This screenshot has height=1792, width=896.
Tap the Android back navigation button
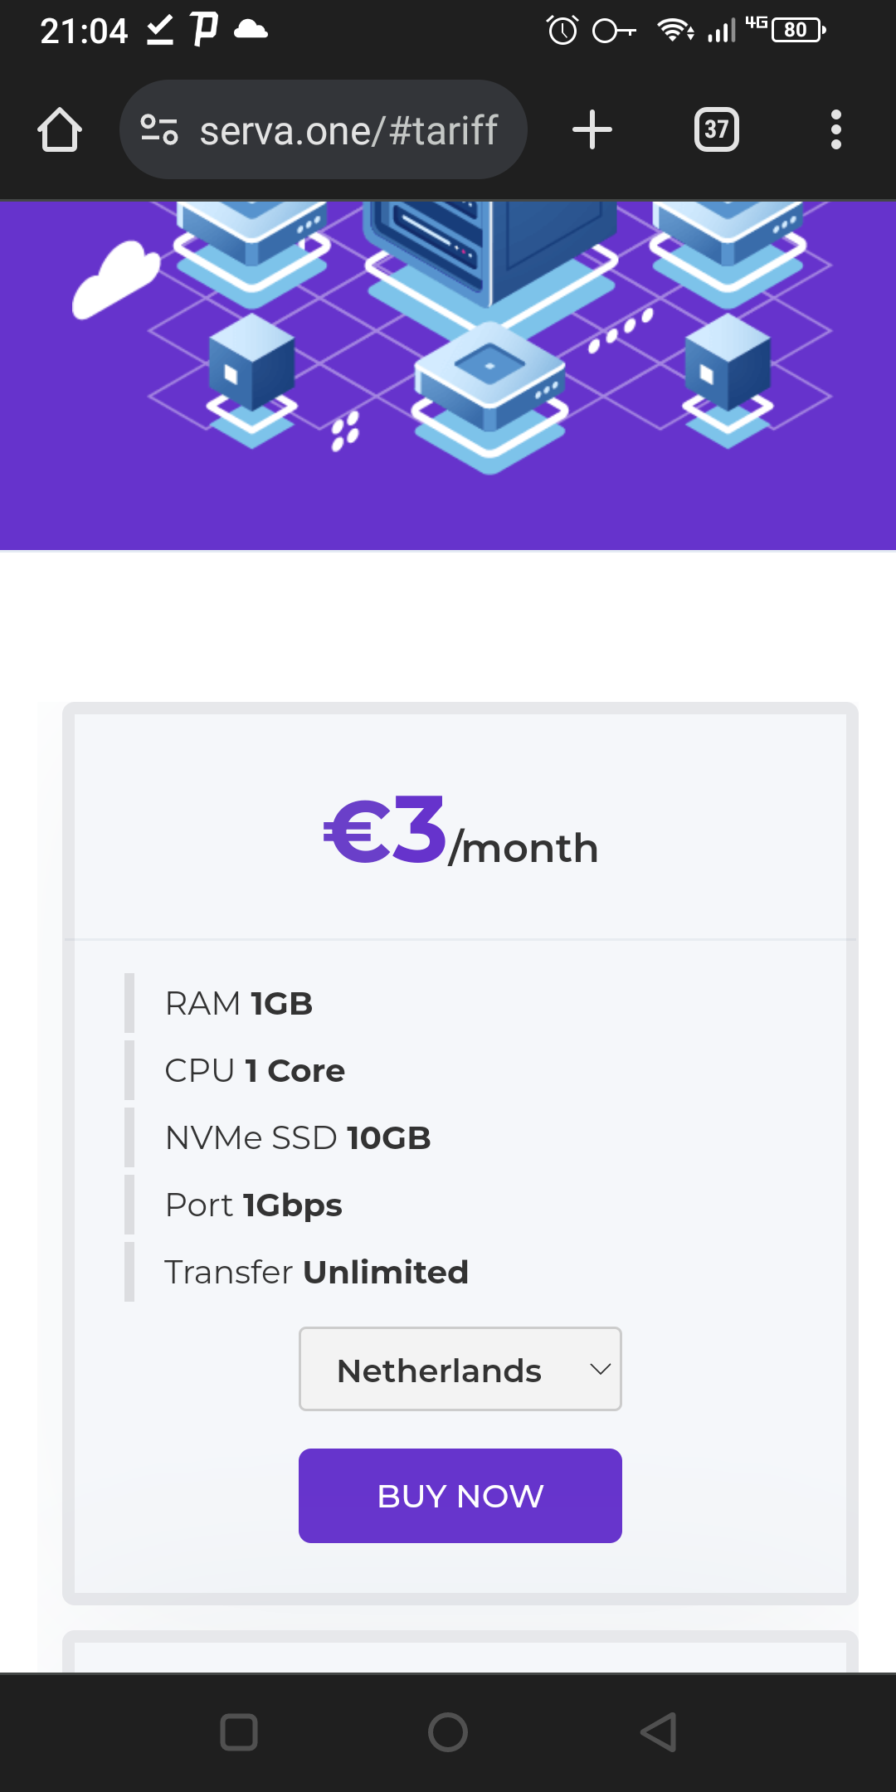(660, 1732)
